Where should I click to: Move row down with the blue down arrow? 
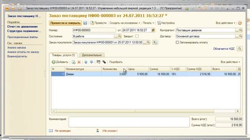pos(91,62)
